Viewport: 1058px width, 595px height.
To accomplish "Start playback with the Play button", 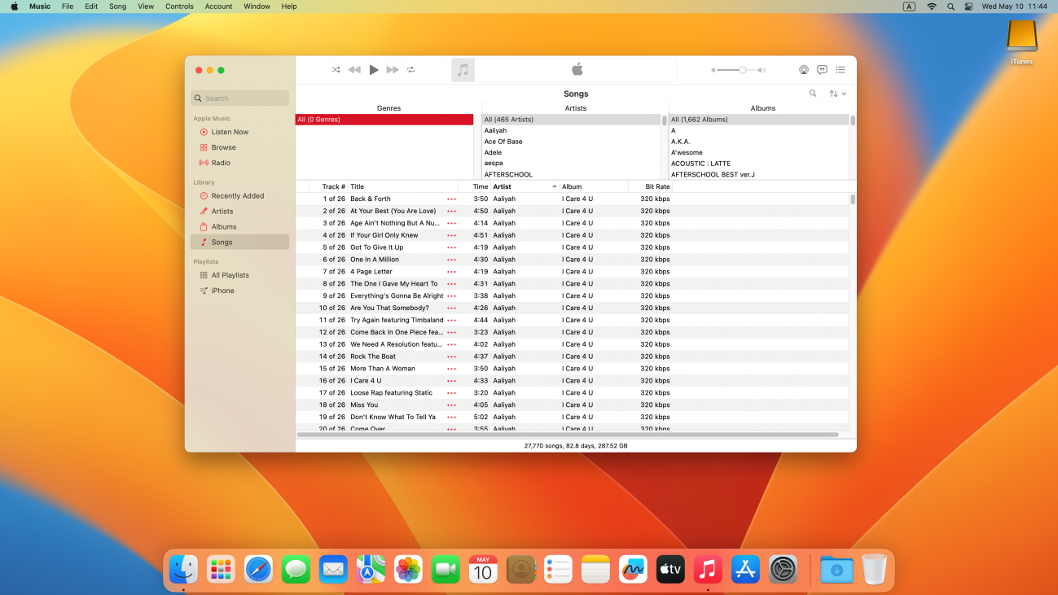I will (374, 70).
